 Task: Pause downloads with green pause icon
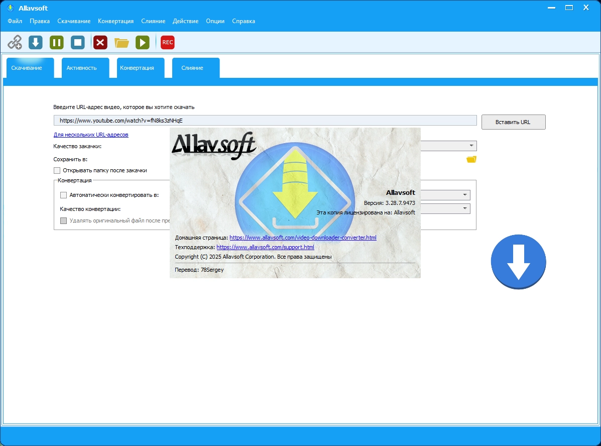click(57, 42)
